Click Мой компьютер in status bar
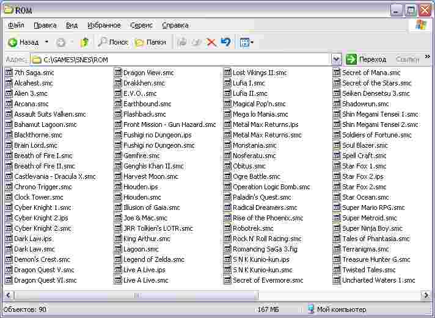Image resolution: width=435 pixels, height=318 pixels. tap(342, 309)
